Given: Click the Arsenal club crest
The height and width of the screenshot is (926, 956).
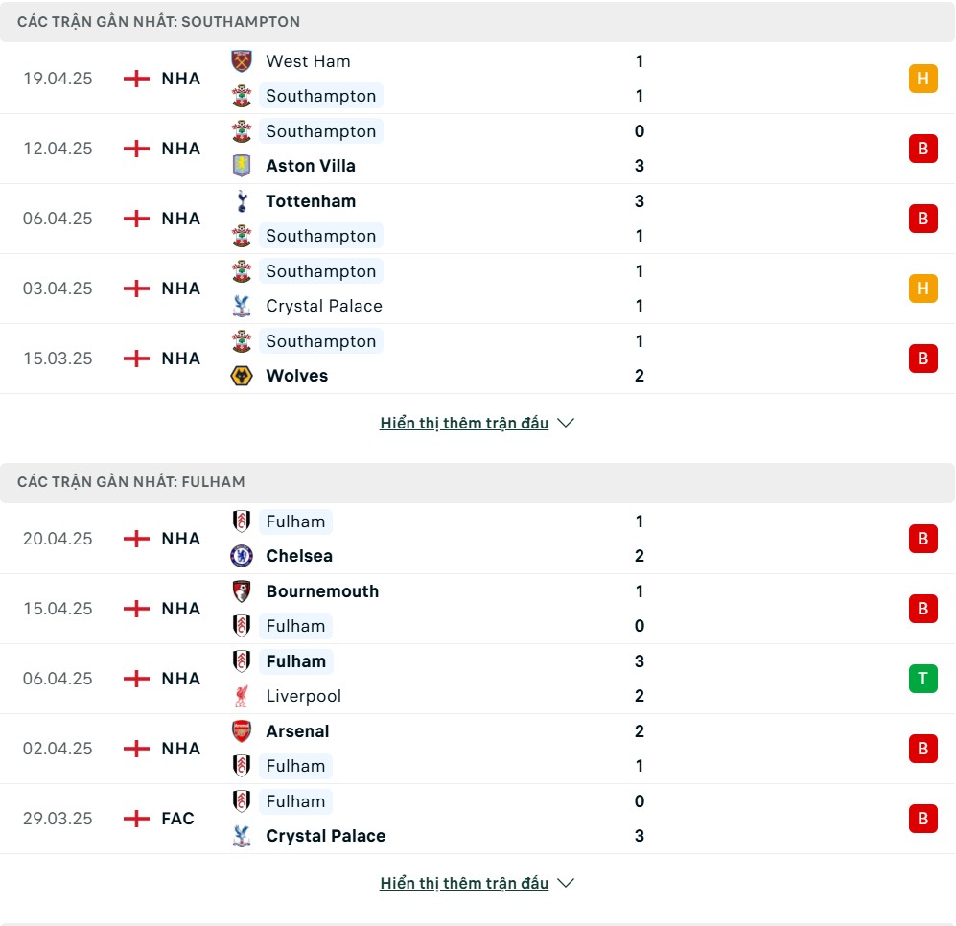Looking at the screenshot, I should (242, 731).
